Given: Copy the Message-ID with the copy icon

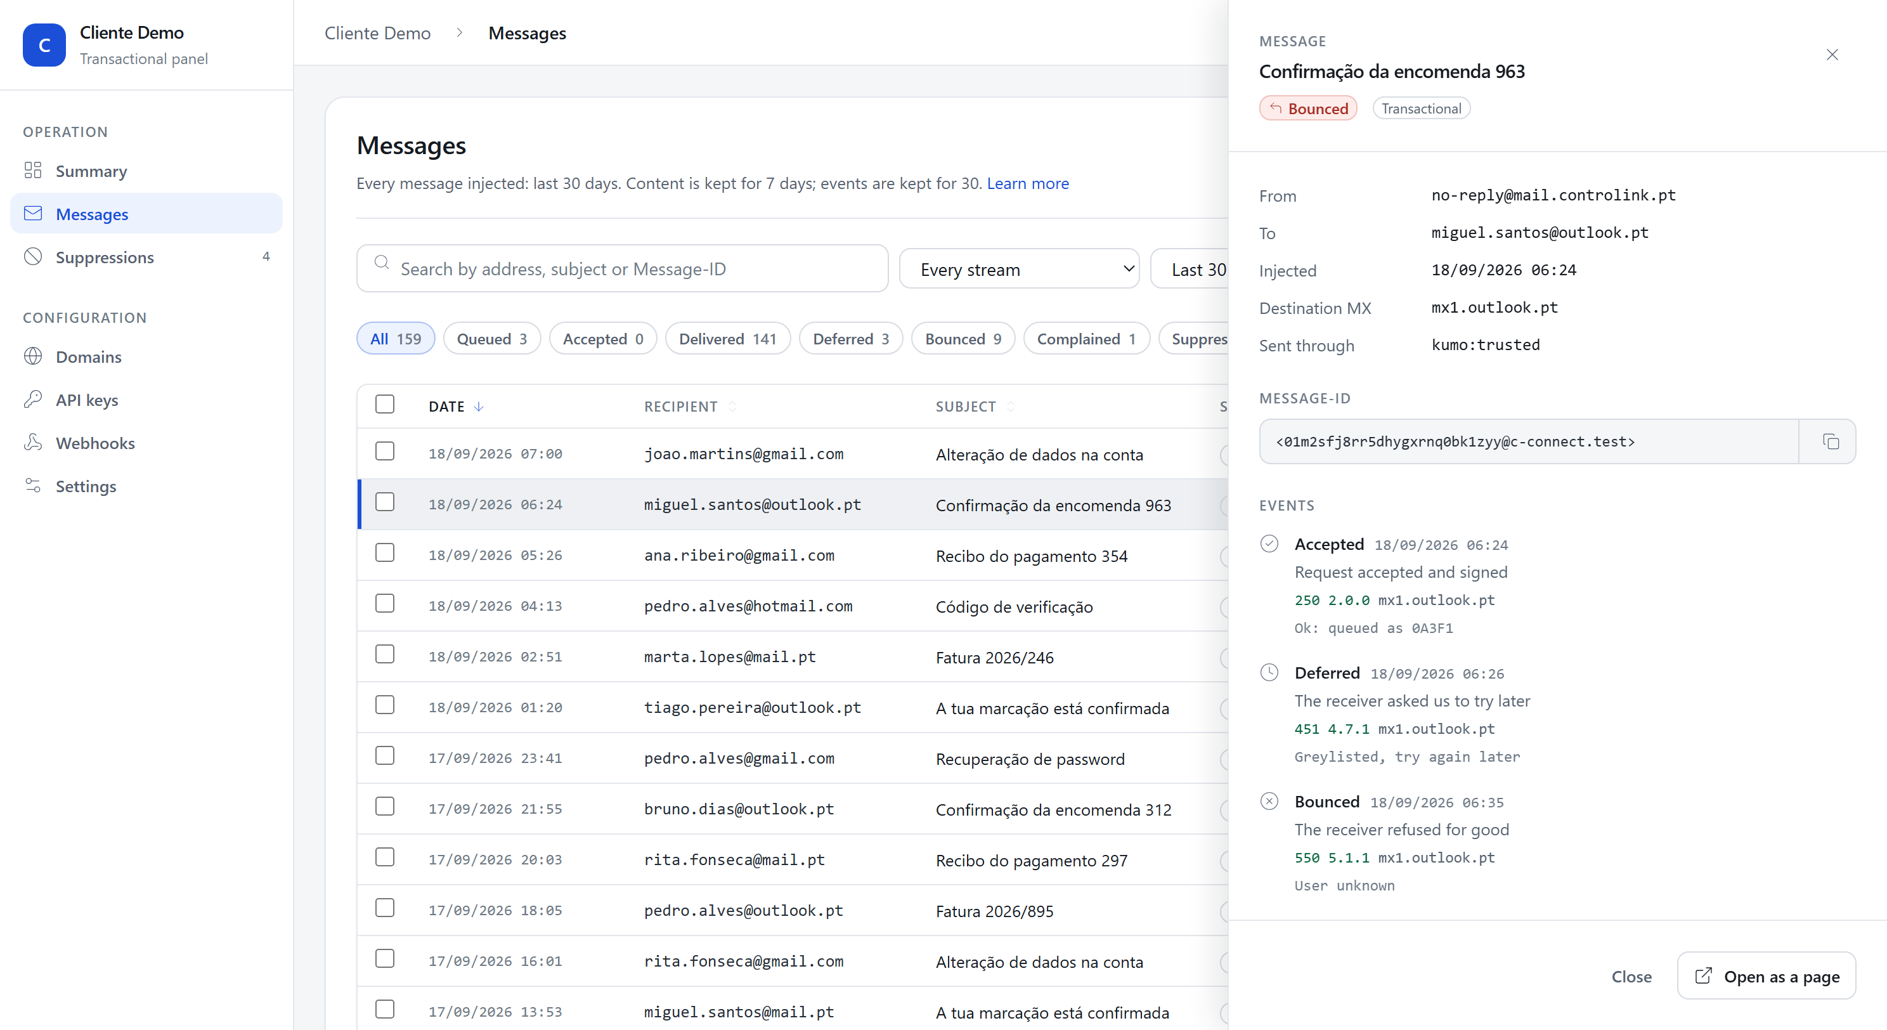Looking at the screenshot, I should tap(1830, 441).
